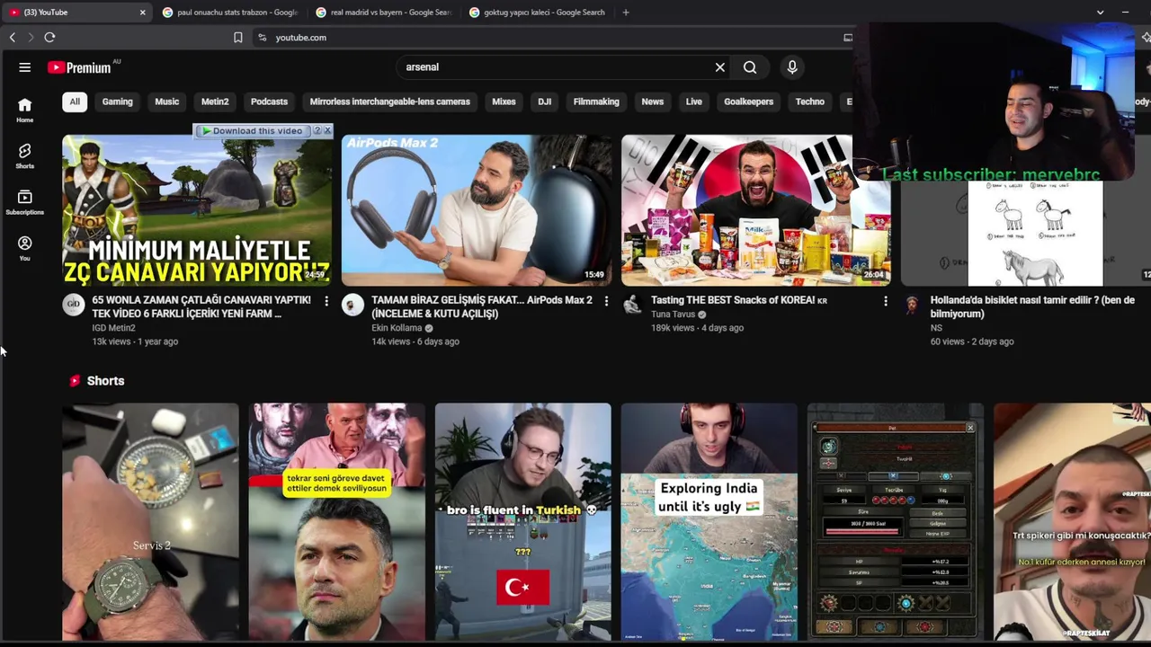
Task: Open Ekin Kollama channel avatar
Action: (x=353, y=306)
